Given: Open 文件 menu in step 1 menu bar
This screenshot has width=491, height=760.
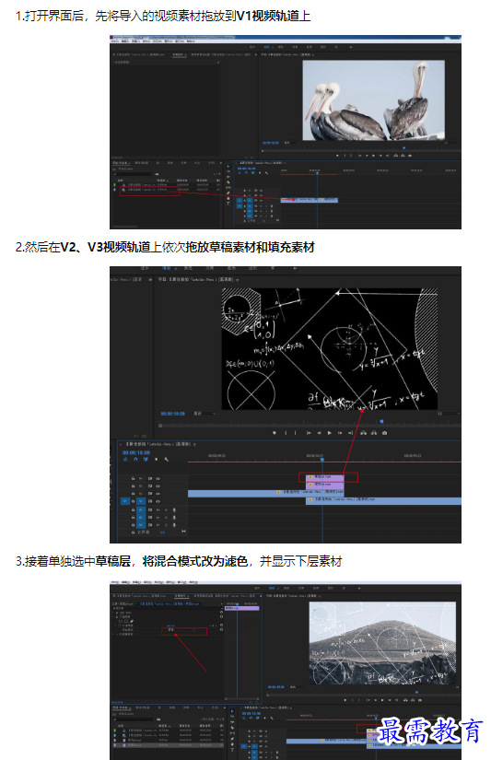Looking at the screenshot, I should click(x=114, y=41).
